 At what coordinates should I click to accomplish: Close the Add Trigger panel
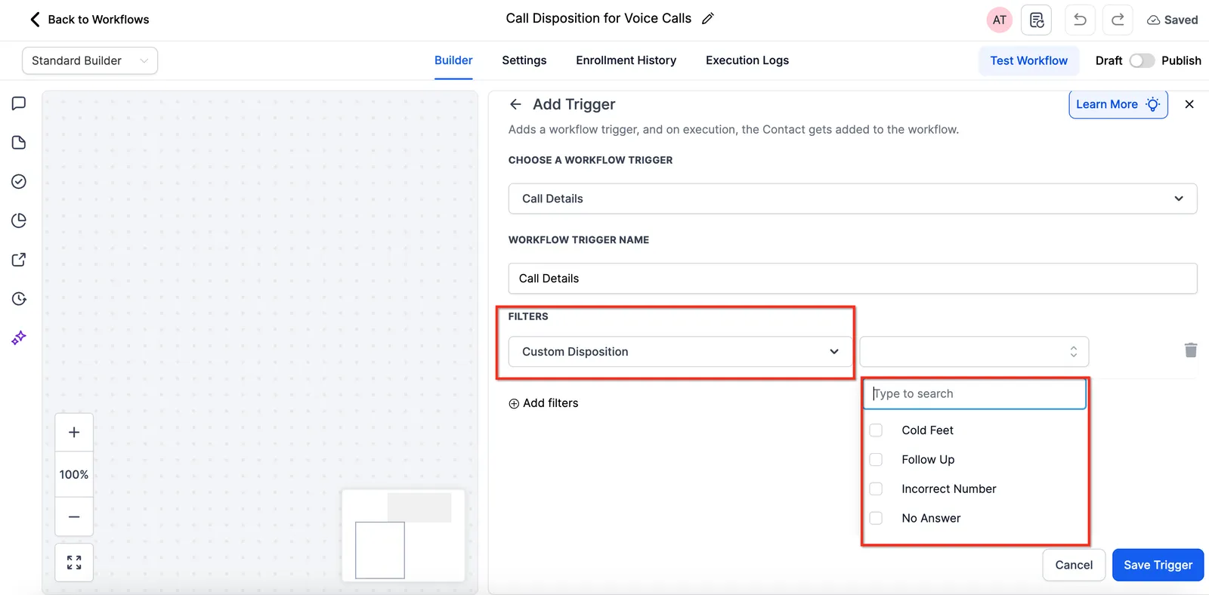pos(1189,104)
